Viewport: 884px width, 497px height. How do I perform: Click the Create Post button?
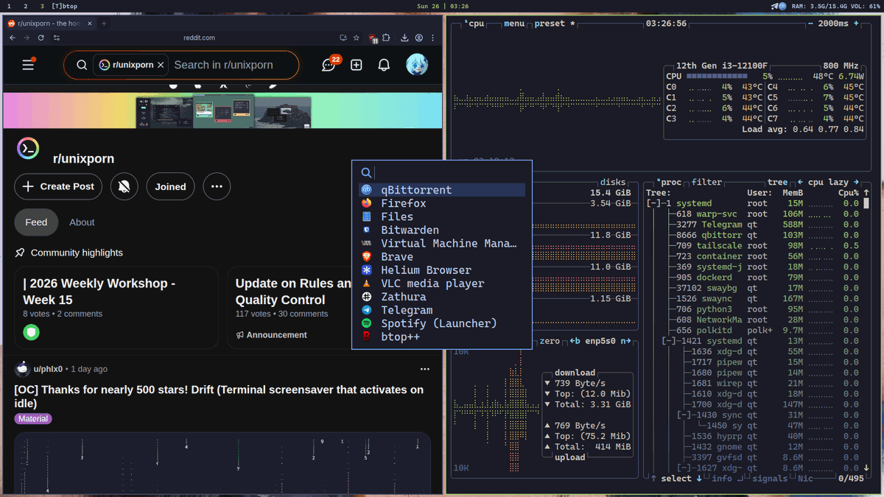(58, 187)
